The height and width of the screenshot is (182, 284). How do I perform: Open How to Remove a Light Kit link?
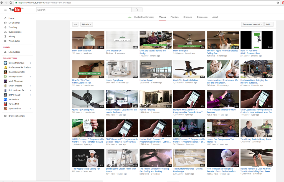click(256, 170)
